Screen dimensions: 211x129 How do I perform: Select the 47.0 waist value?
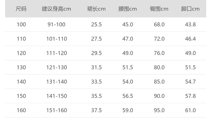pos(128,39)
